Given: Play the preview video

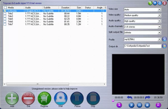Looking at the screenshot, I should pos(131,105).
